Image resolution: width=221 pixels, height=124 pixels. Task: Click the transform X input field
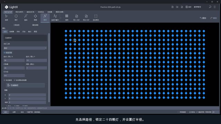click(27, 95)
